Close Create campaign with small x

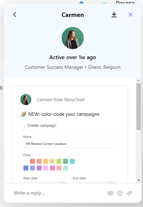[24, 126]
